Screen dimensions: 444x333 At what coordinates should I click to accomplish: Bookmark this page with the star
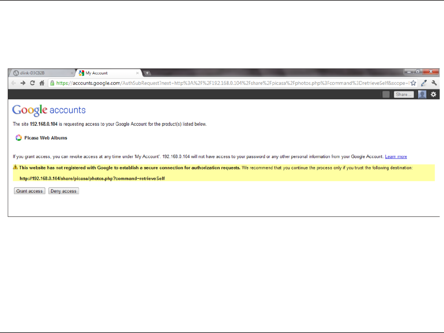tap(413, 83)
